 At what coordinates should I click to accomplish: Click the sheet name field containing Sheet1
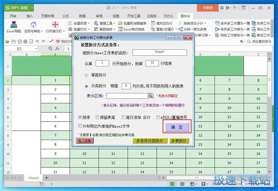(159, 52)
